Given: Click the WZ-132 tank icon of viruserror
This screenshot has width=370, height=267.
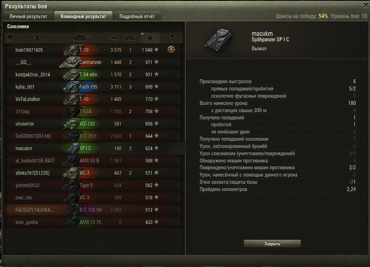Looking at the screenshot, I should [x=71, y=124].
